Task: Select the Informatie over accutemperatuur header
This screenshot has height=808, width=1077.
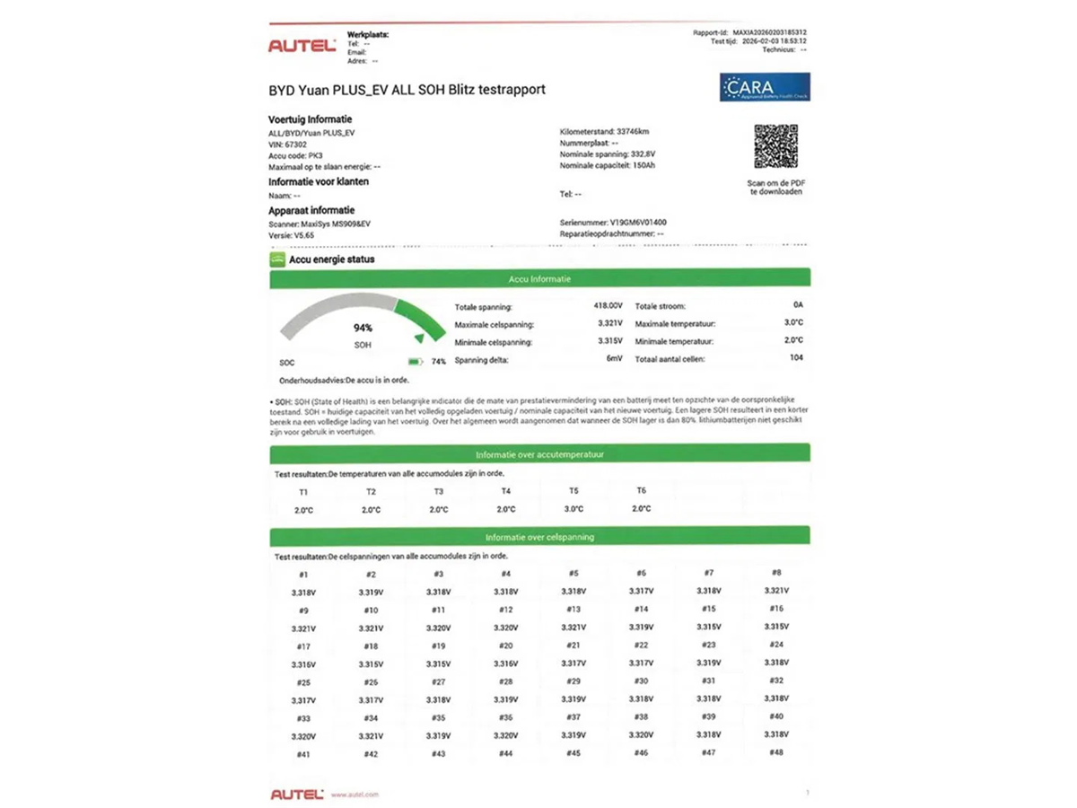Action: (539, 454)
